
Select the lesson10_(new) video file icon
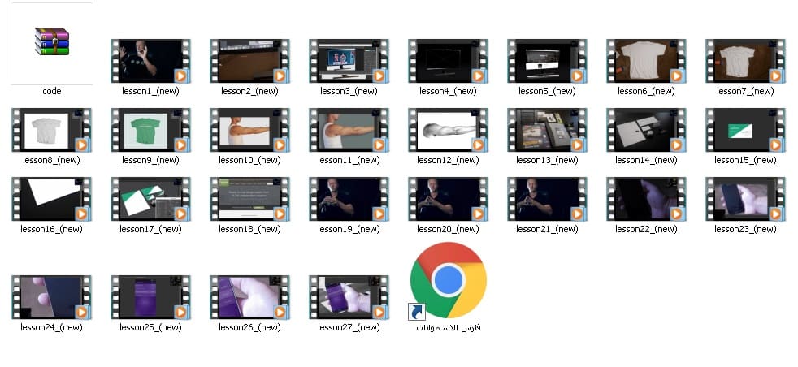[250, 130]
